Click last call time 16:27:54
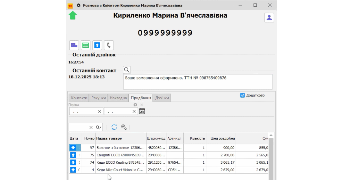This screenshot has height=180, width=343. [76, 62]
